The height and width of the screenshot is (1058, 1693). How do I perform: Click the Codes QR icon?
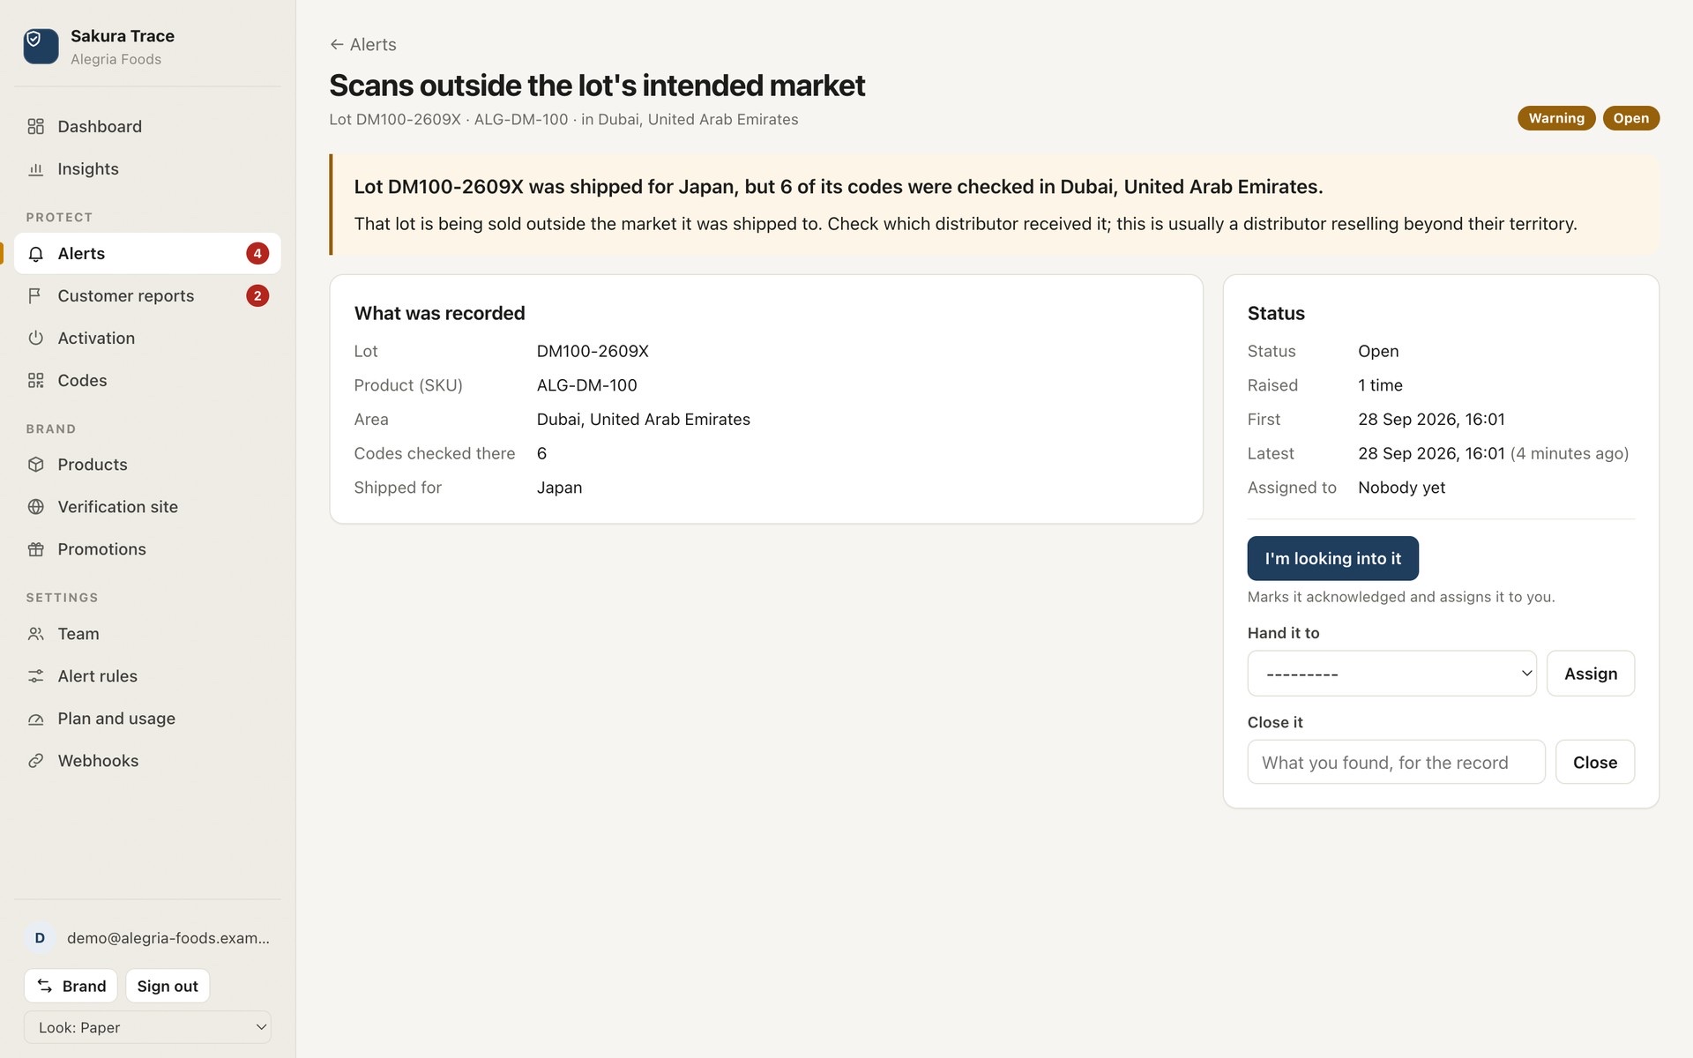[x=35, y=381]
